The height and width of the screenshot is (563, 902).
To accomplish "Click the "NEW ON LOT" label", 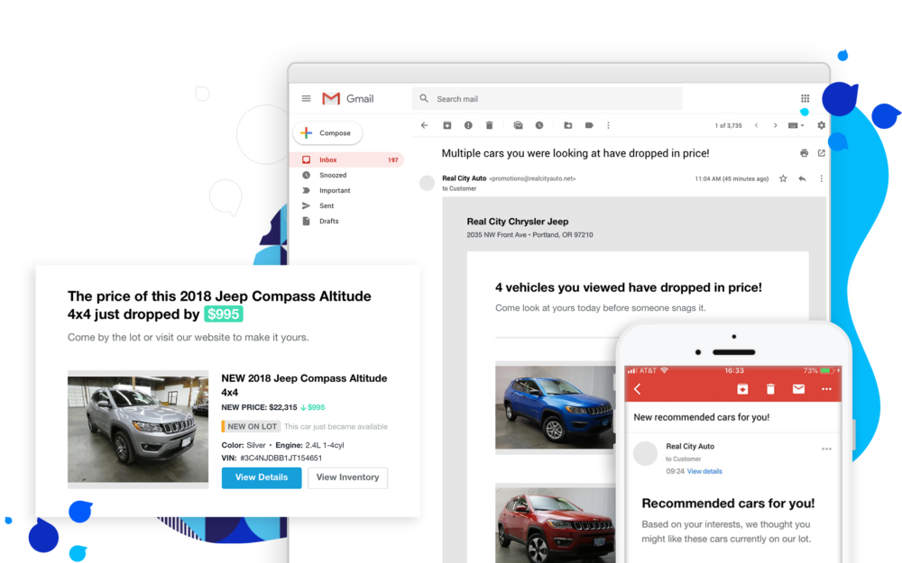I will (x=252, y=426).
